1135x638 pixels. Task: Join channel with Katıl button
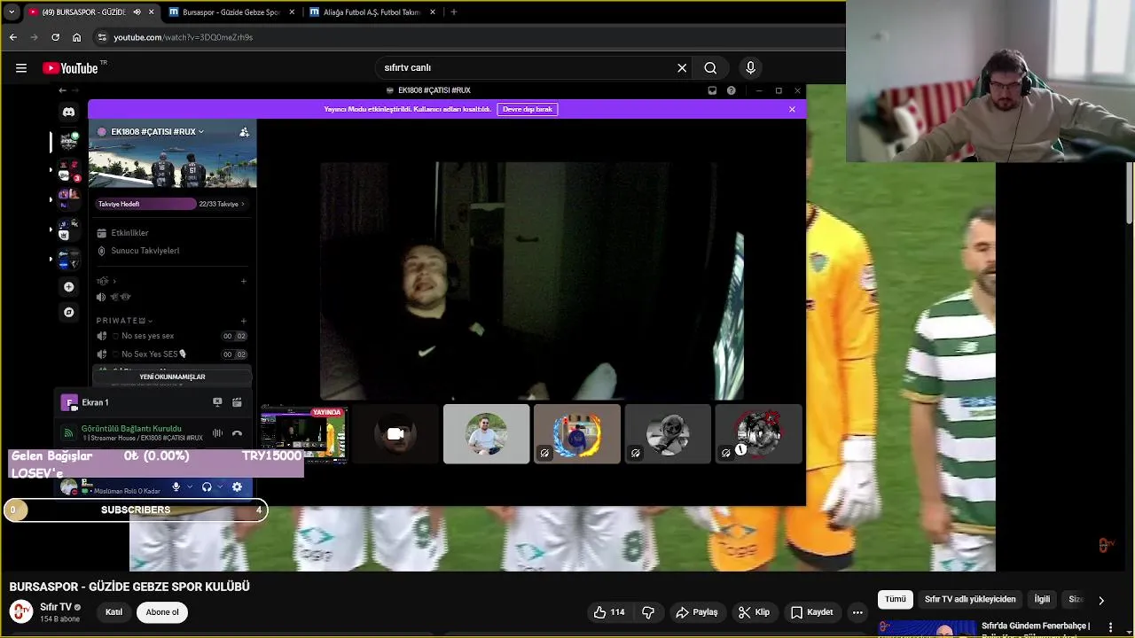[113, 612]
